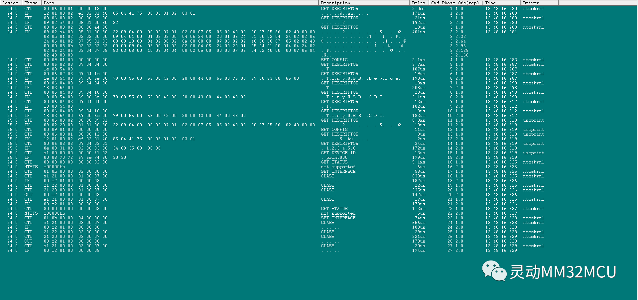Click the 灵动MM32MCU watermark text
The height and width of the screenshot is (300, 638).
pyautogui.click(x=563, y=272)
